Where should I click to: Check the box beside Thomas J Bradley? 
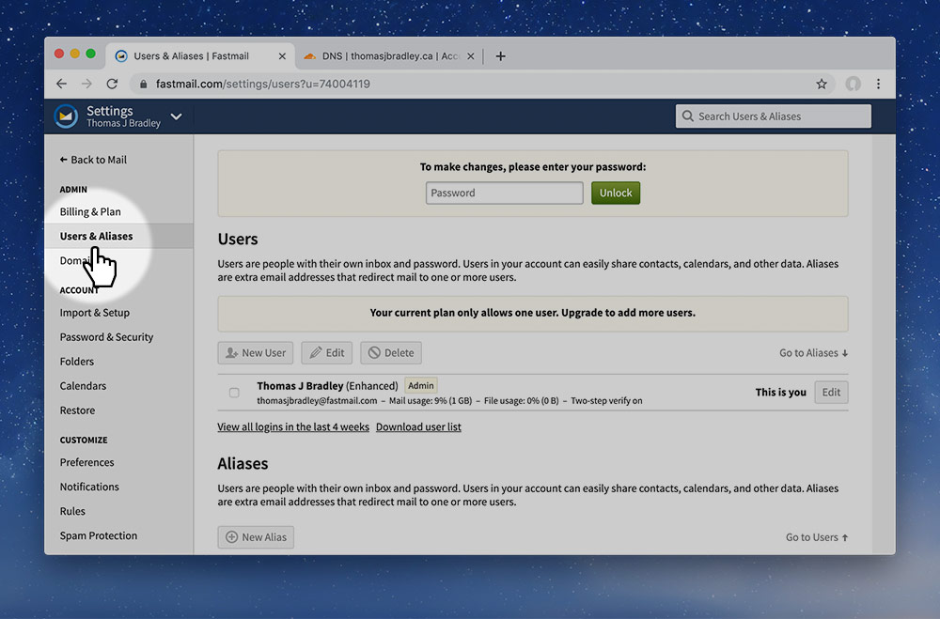[233, 393]
